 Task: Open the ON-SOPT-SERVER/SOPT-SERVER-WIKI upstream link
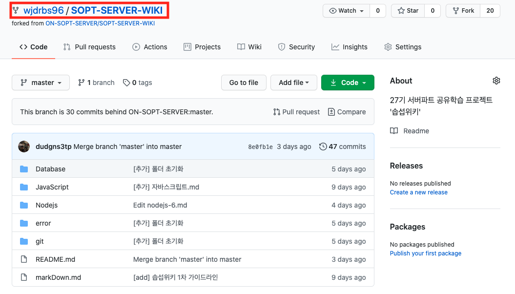(x=100, y=23)
